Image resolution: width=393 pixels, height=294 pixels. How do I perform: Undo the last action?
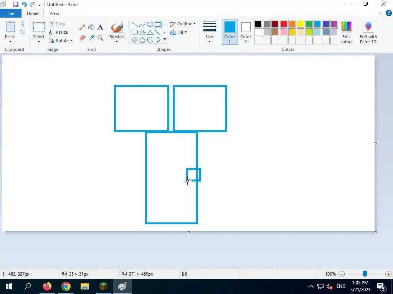pyautogui.click(x=24, y=5)
